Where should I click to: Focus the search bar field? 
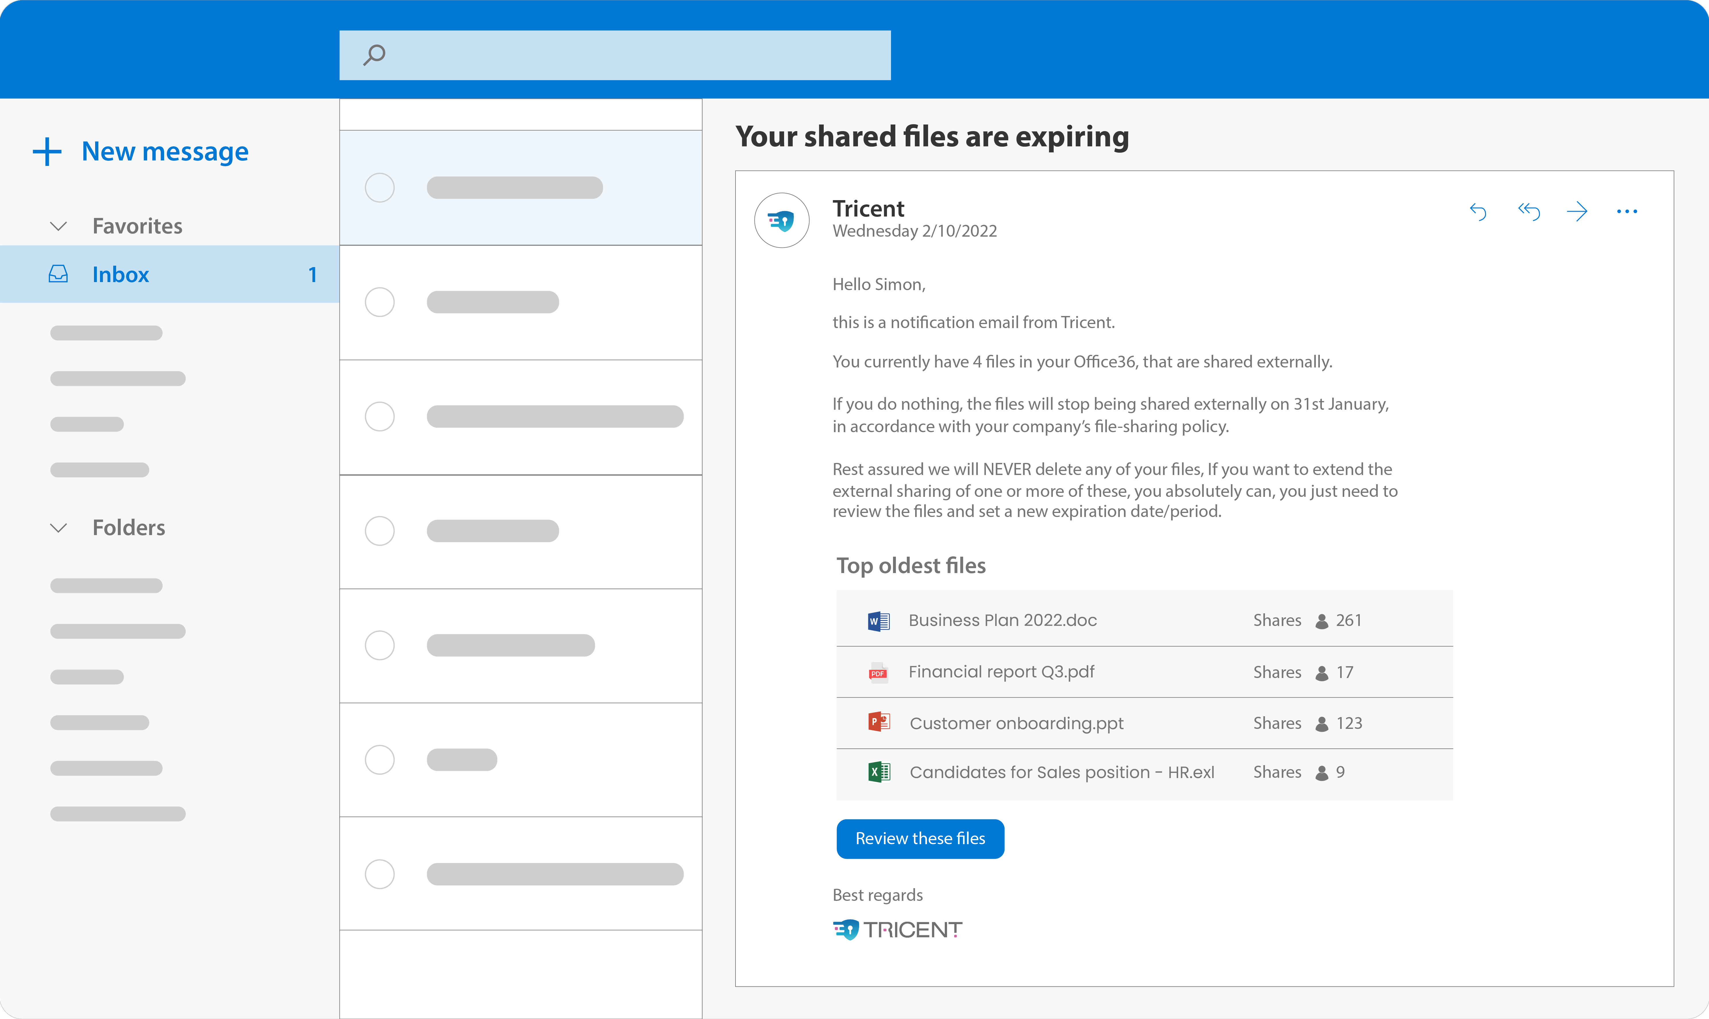[615, 55]
